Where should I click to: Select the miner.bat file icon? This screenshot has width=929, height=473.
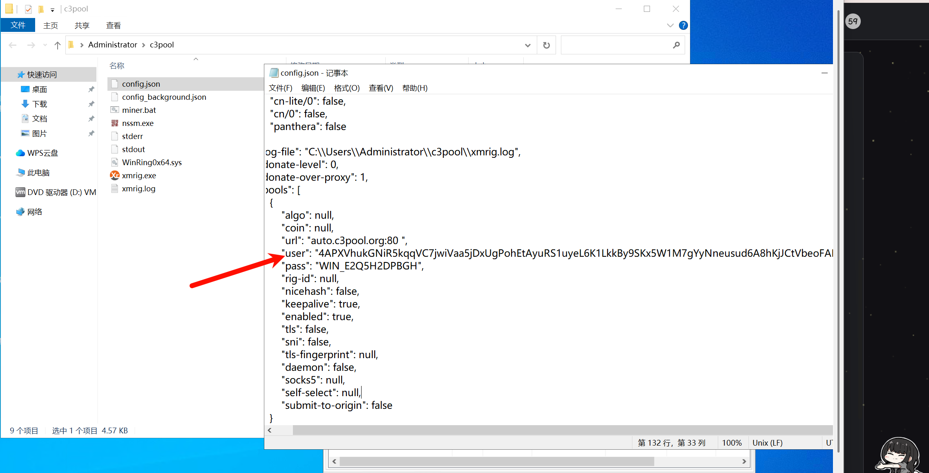coord(114,110)
